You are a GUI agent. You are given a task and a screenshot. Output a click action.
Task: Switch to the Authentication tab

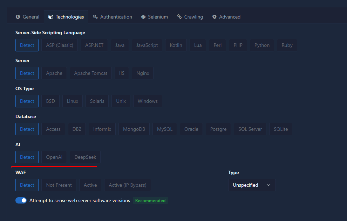tap(113, 17)
